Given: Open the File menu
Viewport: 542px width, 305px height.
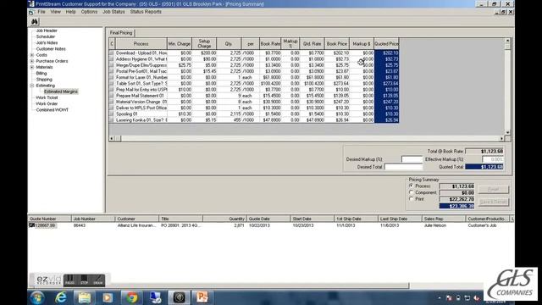Looking at the screenshot, I should point(41,12).
